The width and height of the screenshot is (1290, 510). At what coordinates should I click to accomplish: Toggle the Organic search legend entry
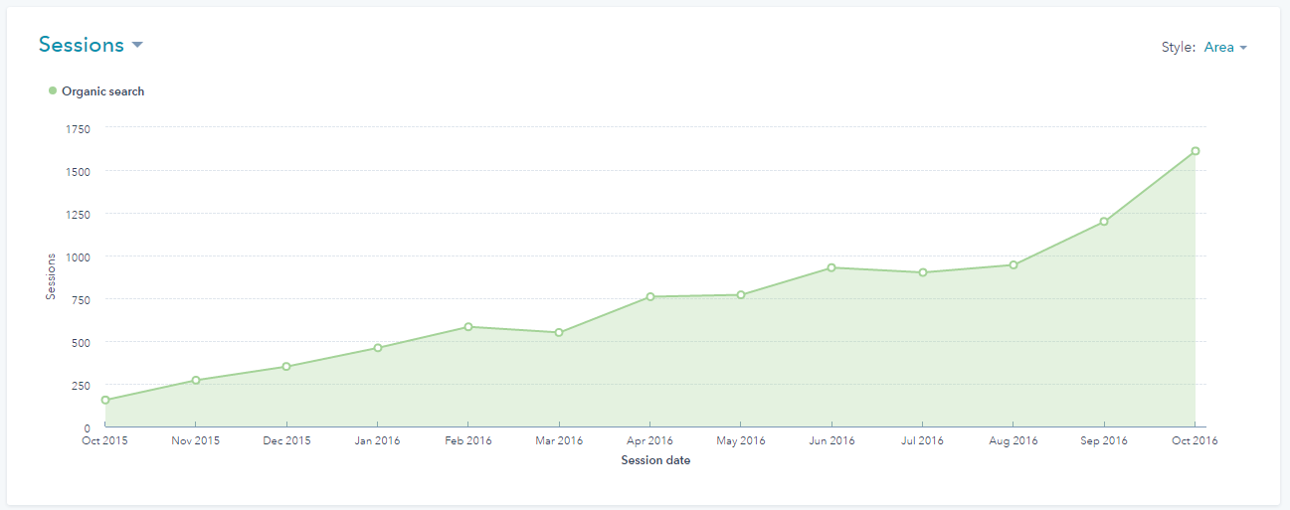pyautogui.click(x=96, y=91)
